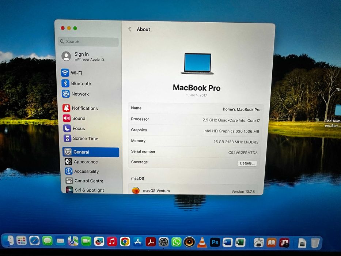Open Maps from the Dock
This screenshot has width=341, height=256.
tap(73, 241)
